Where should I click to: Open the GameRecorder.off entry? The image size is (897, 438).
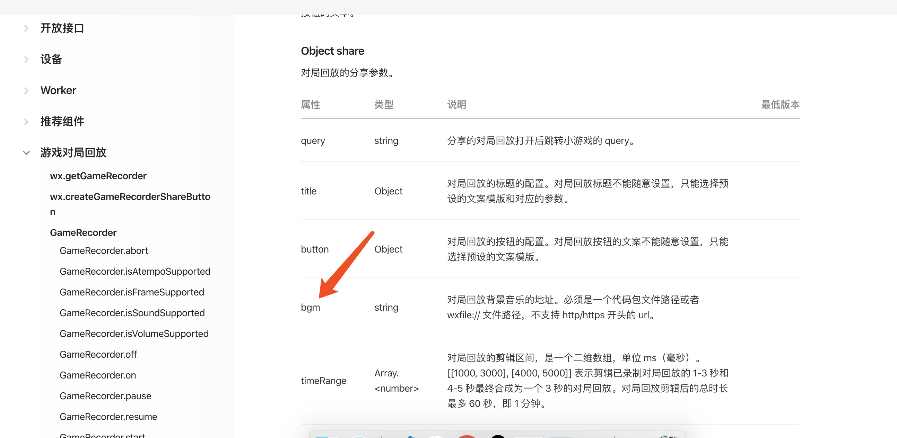[x=98, y=354]
